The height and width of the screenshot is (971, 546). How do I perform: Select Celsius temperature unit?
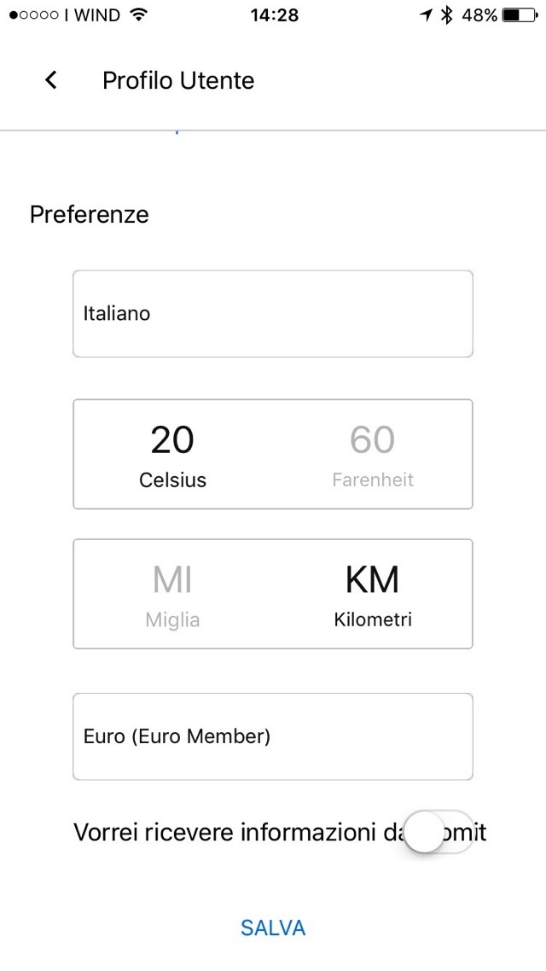coord(173,456)
